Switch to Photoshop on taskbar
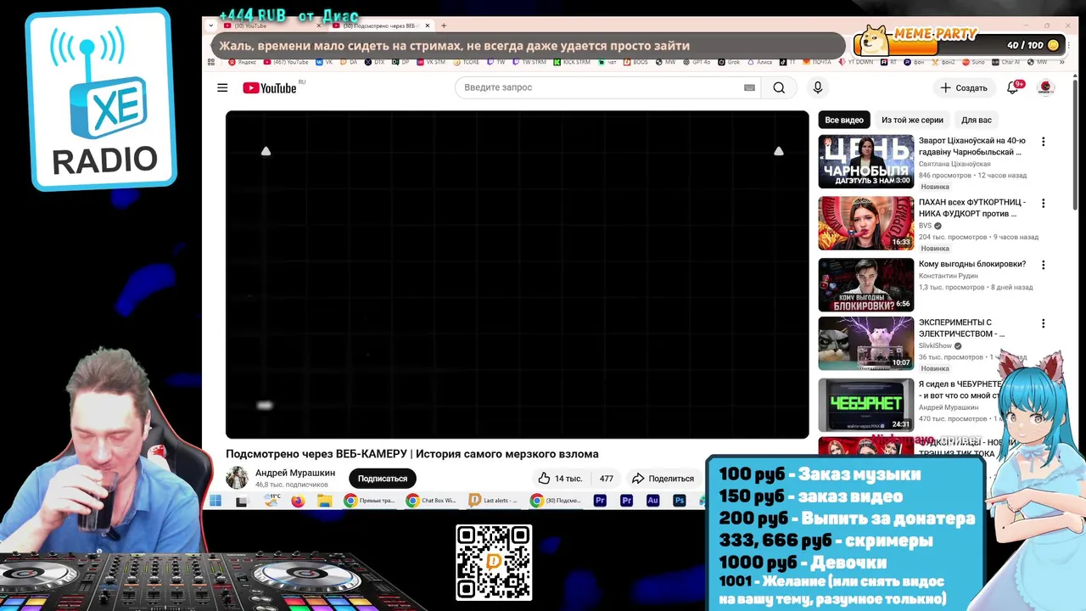 (680, 501)
